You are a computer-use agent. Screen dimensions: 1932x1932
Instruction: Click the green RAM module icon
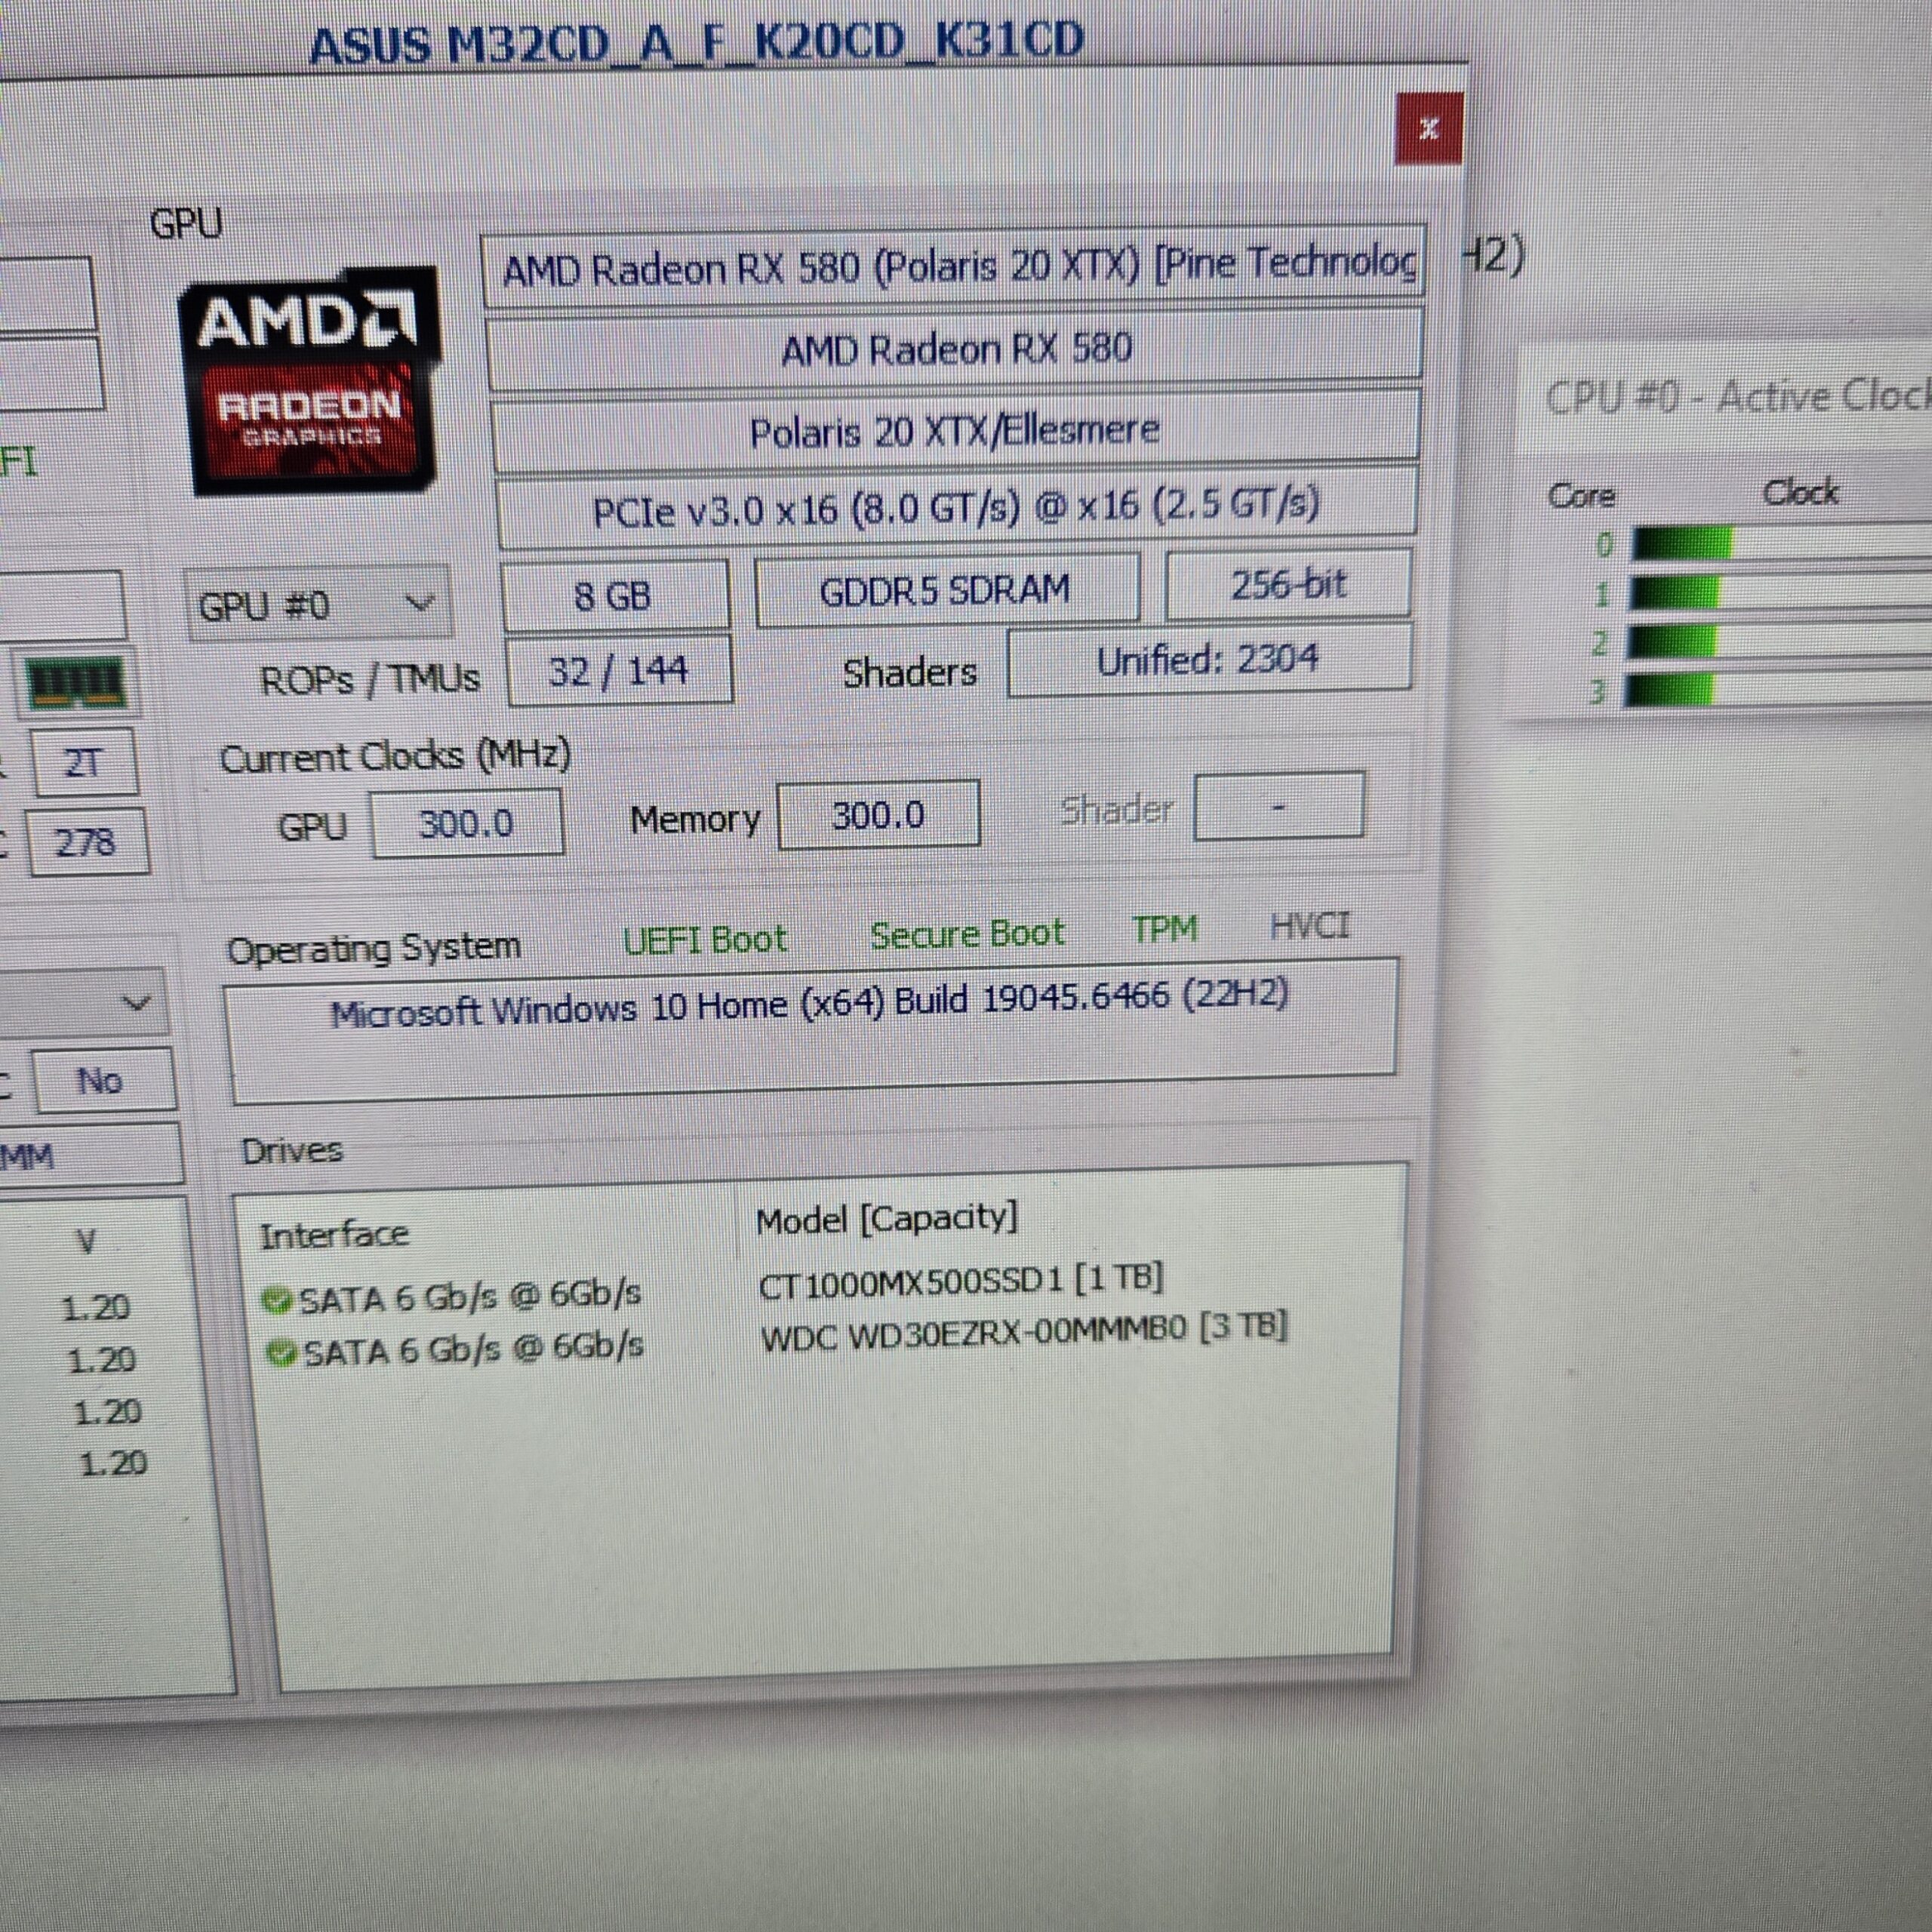tap(75, 684)
